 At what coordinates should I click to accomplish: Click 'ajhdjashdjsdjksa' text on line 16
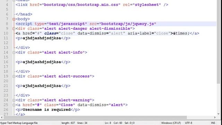coord(42,62)
